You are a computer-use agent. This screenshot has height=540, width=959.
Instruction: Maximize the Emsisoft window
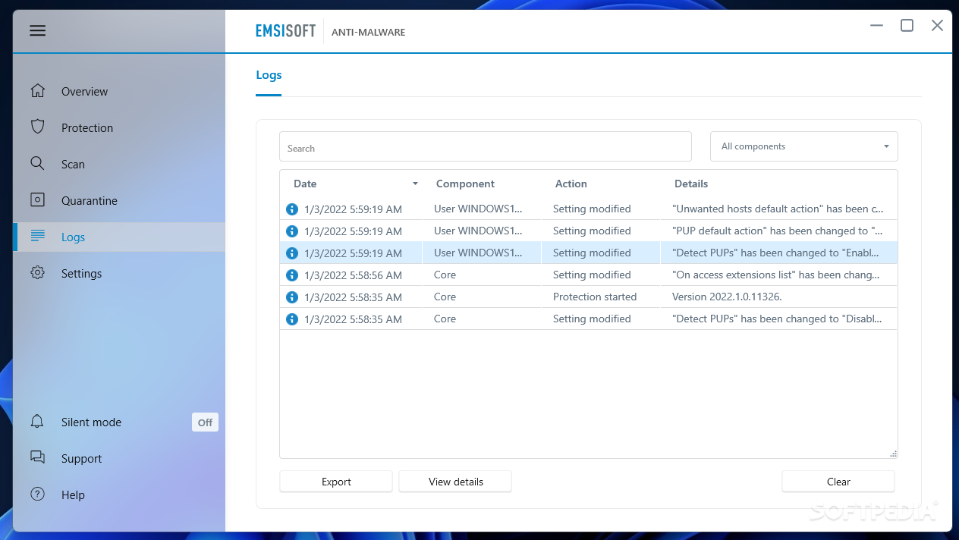point(907,26)
